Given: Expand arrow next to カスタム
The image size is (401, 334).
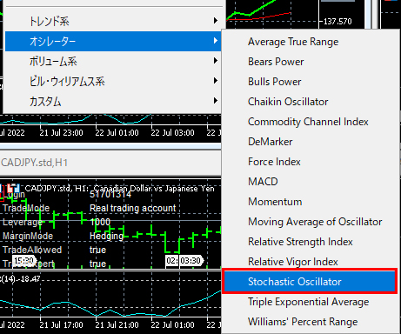Looking at the screenshot, I should [215, 101].
